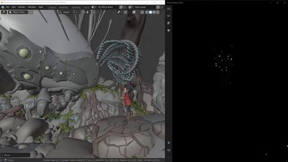
Task: Expand the collapsed header menus hamburger
Action: 31,12
